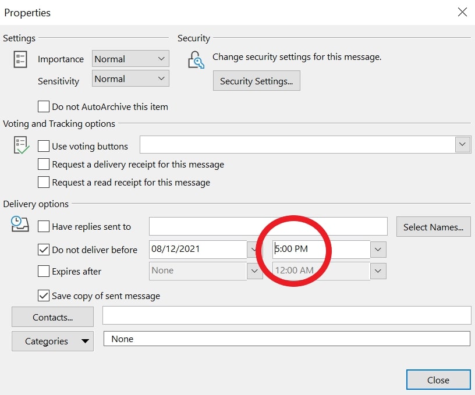This screenshot has width=475, height=395.
Task: Uncheck Do not deliver before
Action: [44, 250]
